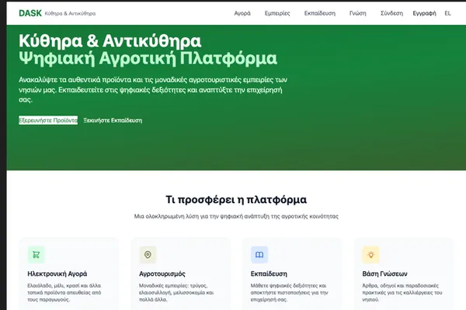Click the map pin icon
Viewport: 466px width, 310px height.
(x=148, y=254)
